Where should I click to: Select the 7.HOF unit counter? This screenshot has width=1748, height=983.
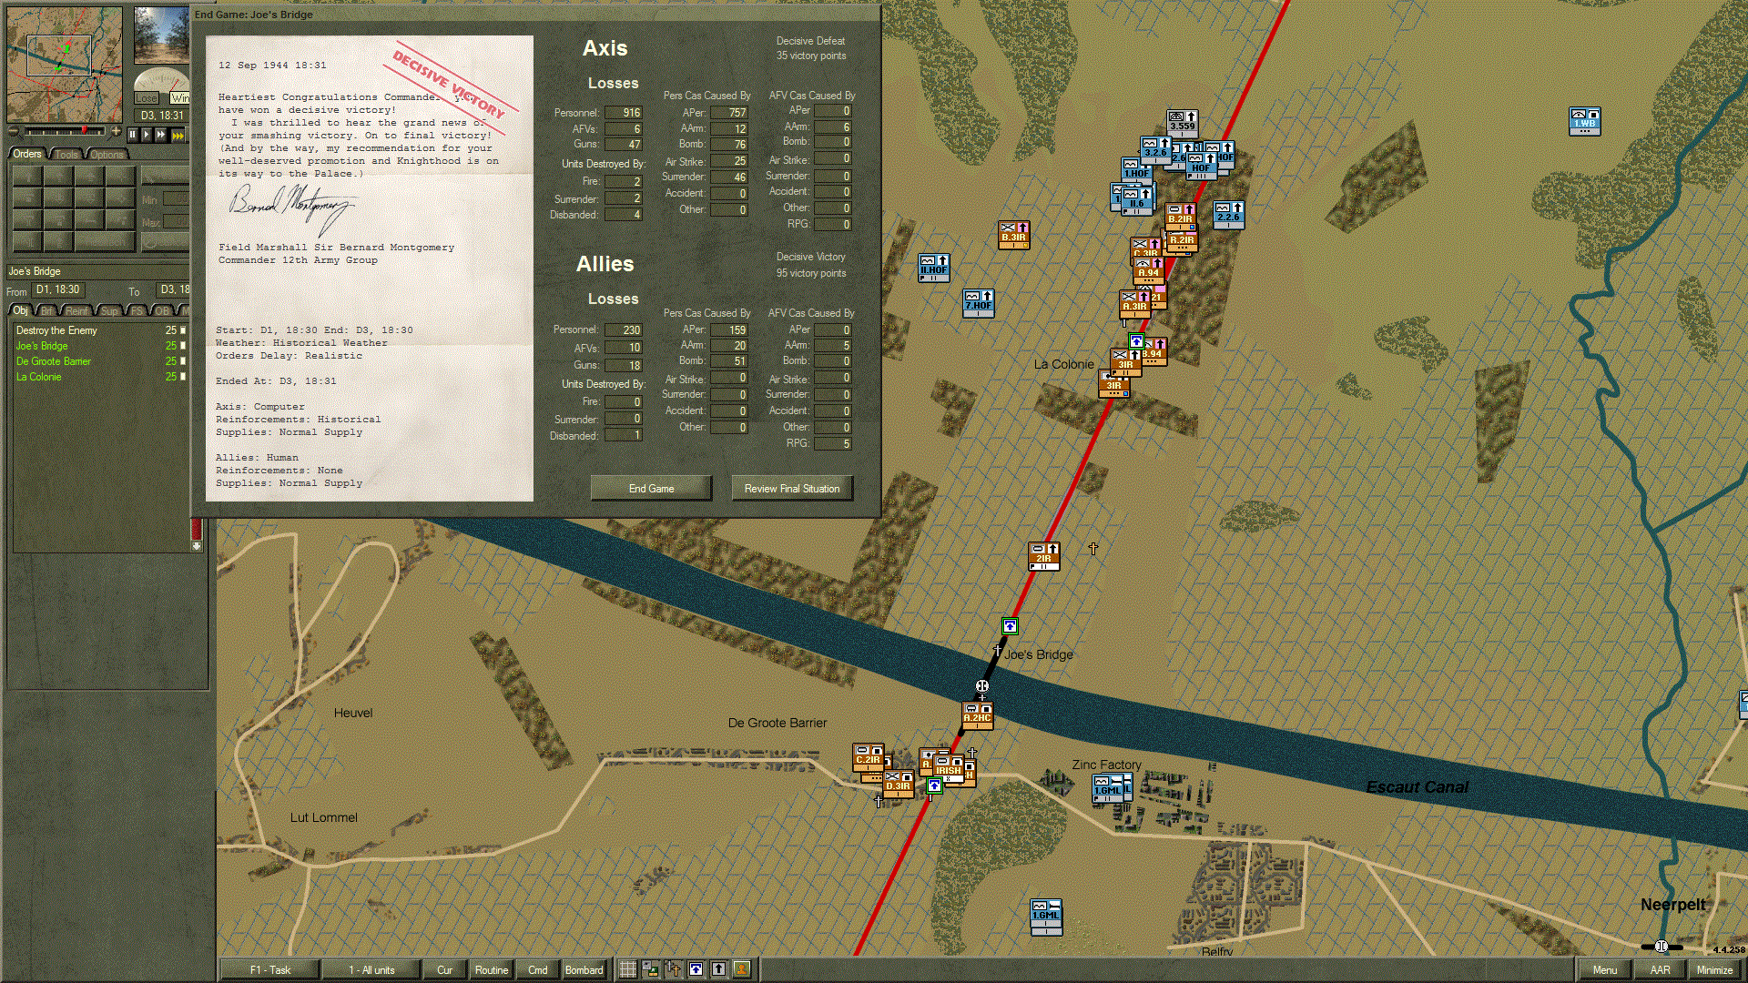pyautogui.click(x=979, y=302)
